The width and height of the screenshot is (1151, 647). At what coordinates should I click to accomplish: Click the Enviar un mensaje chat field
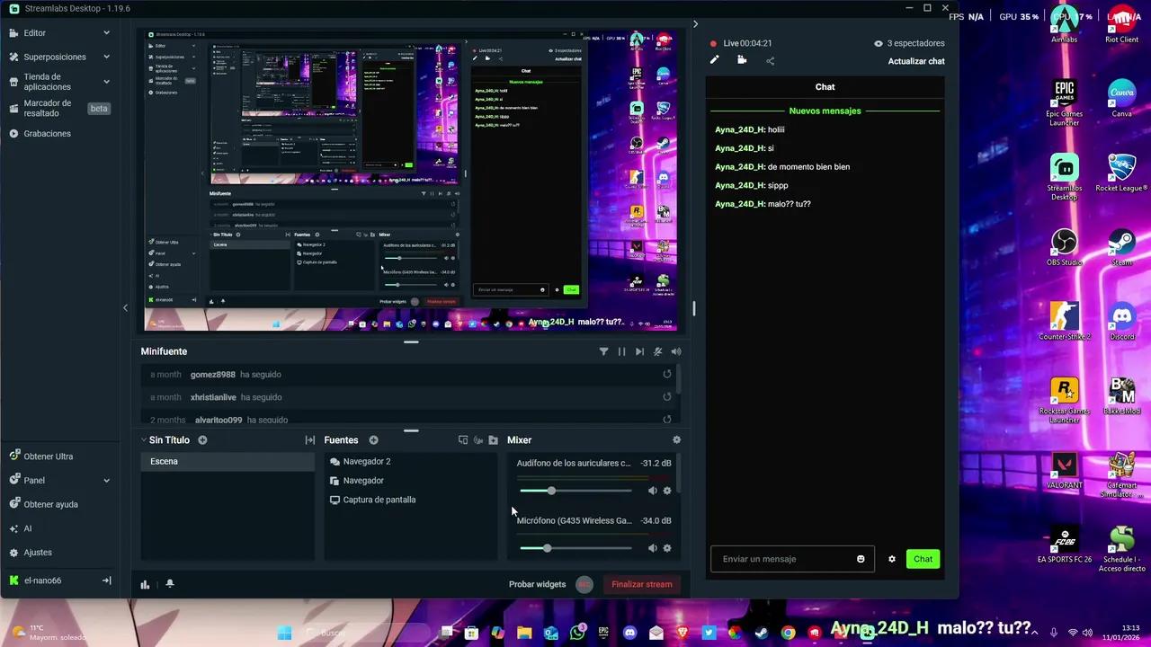point(782,559)
